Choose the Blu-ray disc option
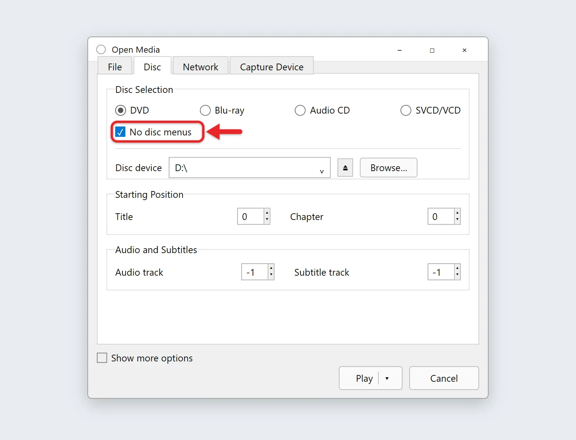Screen dimensions: 576x440 205,110
